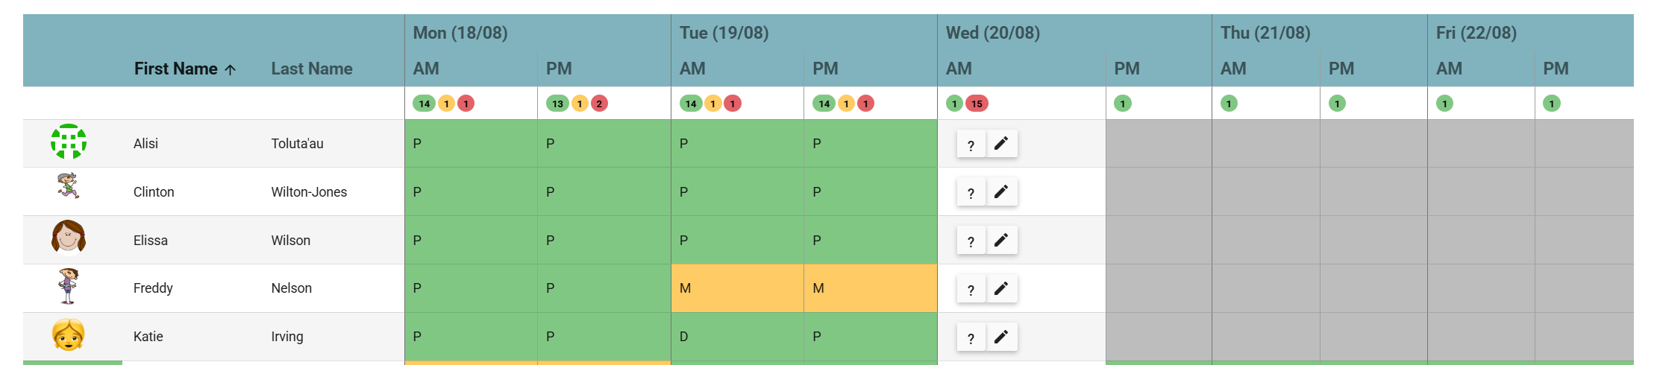Click Katie's D cell on Tuesday AM
This screenshot has width=1654, height=365.
coord(737,337)
